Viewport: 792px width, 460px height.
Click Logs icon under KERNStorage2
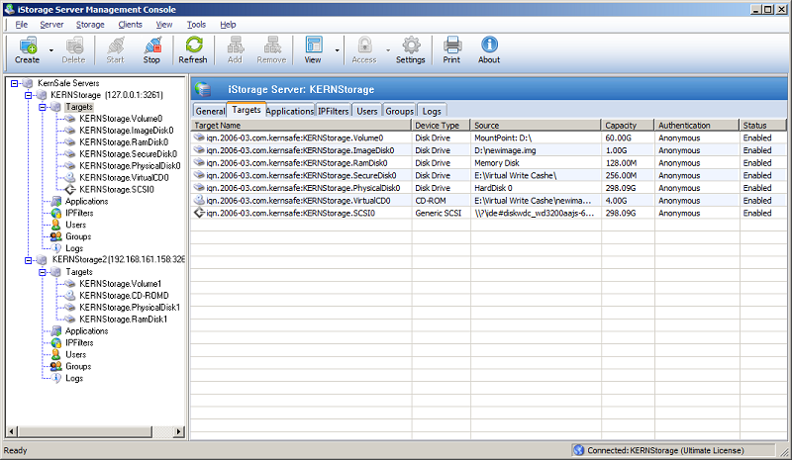click(56, 378)
